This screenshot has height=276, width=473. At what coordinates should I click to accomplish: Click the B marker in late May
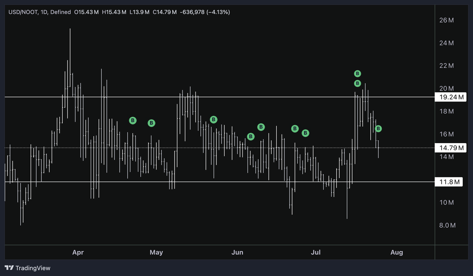click(x=214, y=119)
